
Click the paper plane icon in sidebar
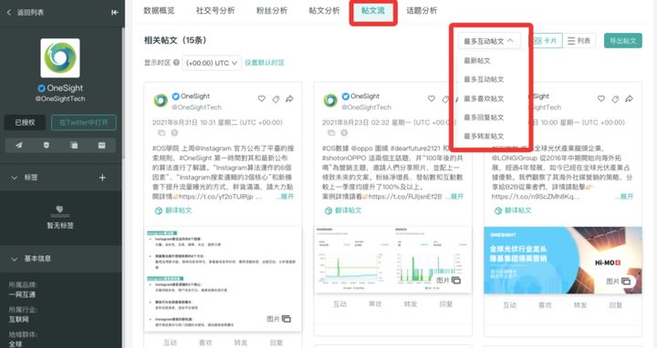[19, 145]
